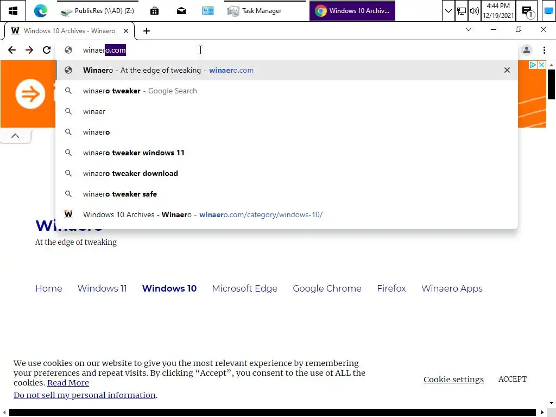Choose the 'winaer' search suggestion
The width and height of the screenshot is (556, 417).
coord(287,111)
